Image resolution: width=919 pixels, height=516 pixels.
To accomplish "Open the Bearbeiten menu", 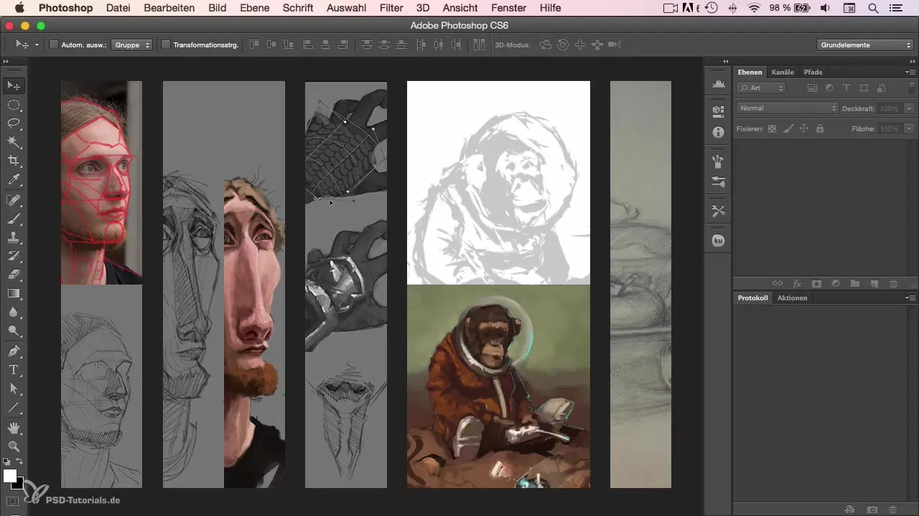I will (169, 8).
